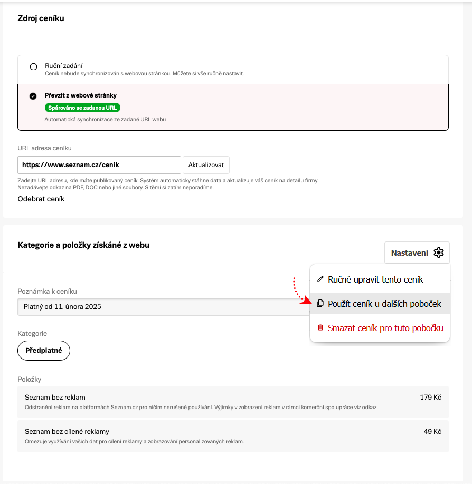Image resolution: width=472 pixels, height=484 pixels.
Task: Click the green Spárováno se zadanou URL badge
Action: tap(82, 108)
